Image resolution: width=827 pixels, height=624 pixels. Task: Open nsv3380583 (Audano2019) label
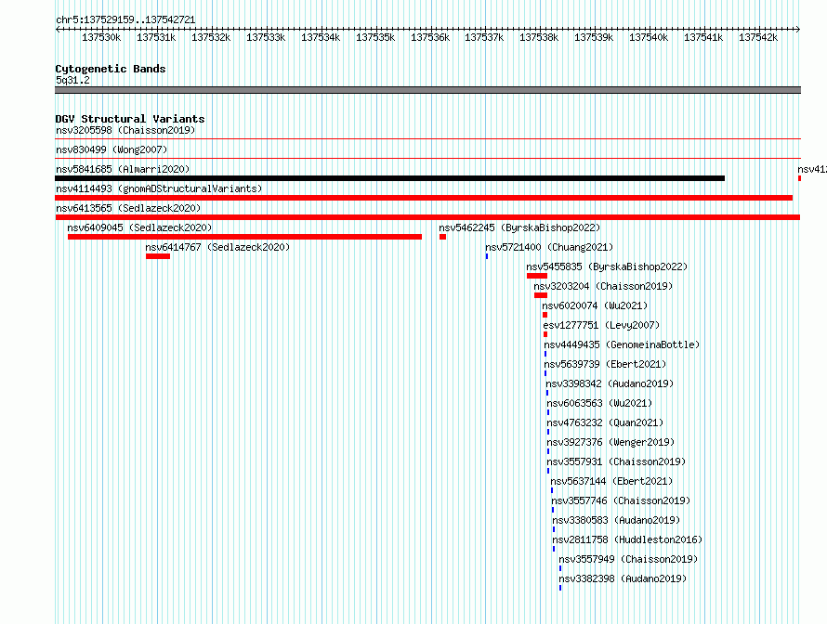[617, 520]
